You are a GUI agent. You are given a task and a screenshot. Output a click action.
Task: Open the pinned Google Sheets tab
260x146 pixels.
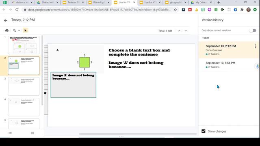point(5,2)
